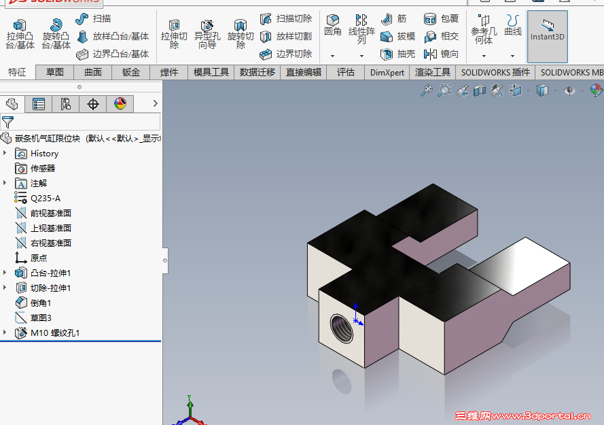Open the 曲线 curves tool

click(x=513, y=25)
